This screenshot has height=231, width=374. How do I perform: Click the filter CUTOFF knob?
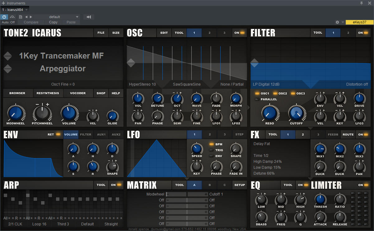(296, 113)
